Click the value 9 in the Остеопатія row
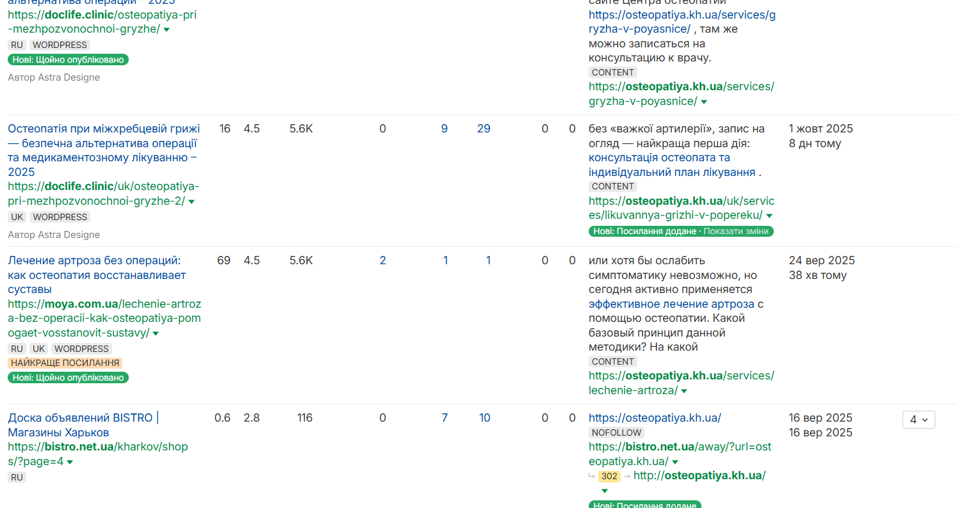 pos(445,129)
